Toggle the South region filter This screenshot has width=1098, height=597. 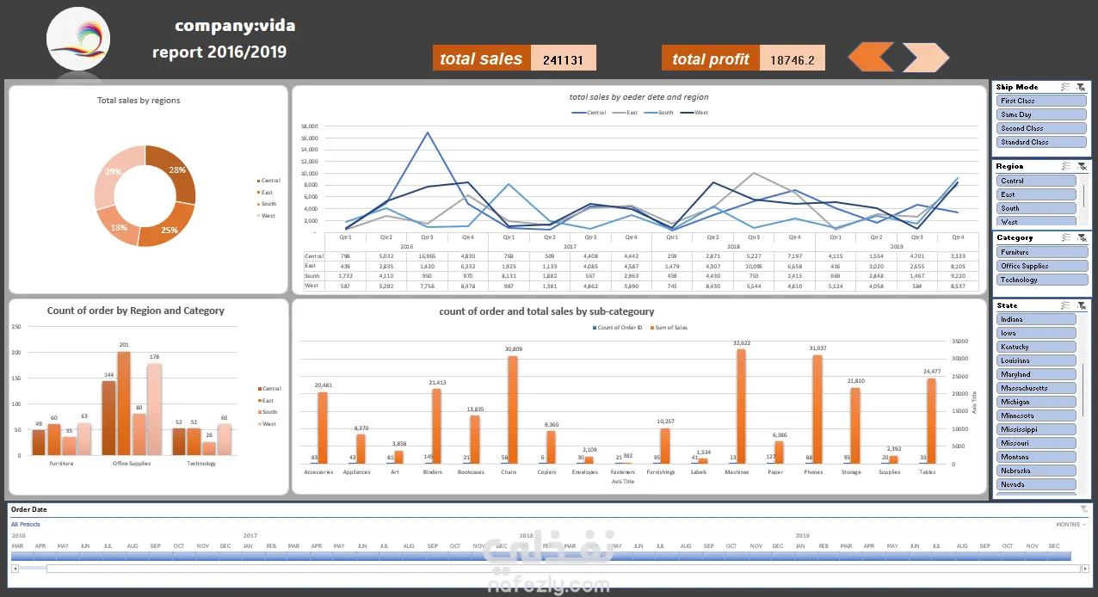coord(1037,208)
